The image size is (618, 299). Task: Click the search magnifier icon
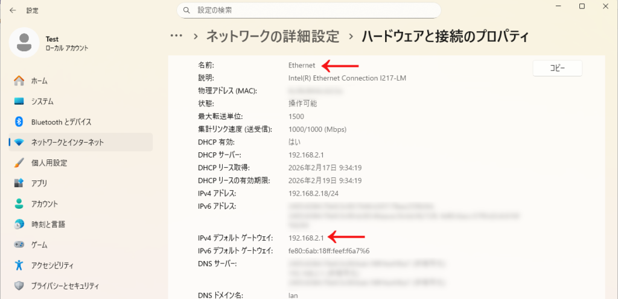[188, 10]
